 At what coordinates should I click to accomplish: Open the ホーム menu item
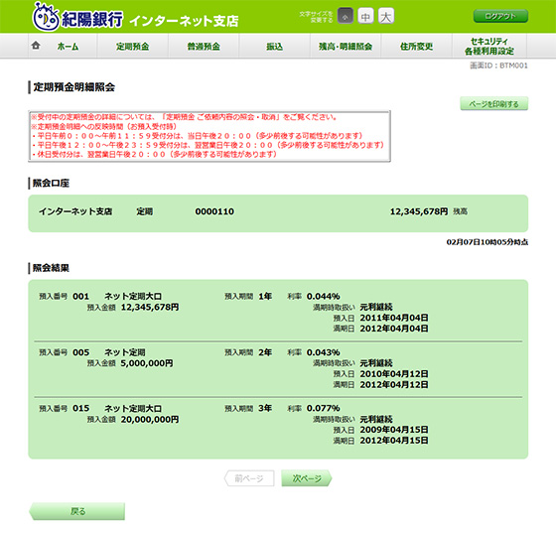coord(63,46)
